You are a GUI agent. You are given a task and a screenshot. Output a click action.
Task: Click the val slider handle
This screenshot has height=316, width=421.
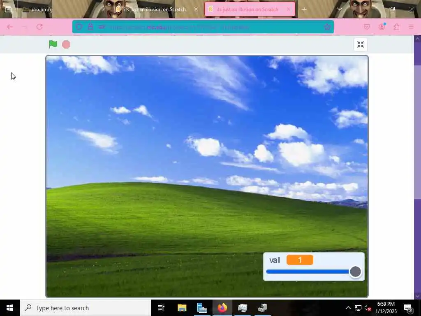click(355, 272)
